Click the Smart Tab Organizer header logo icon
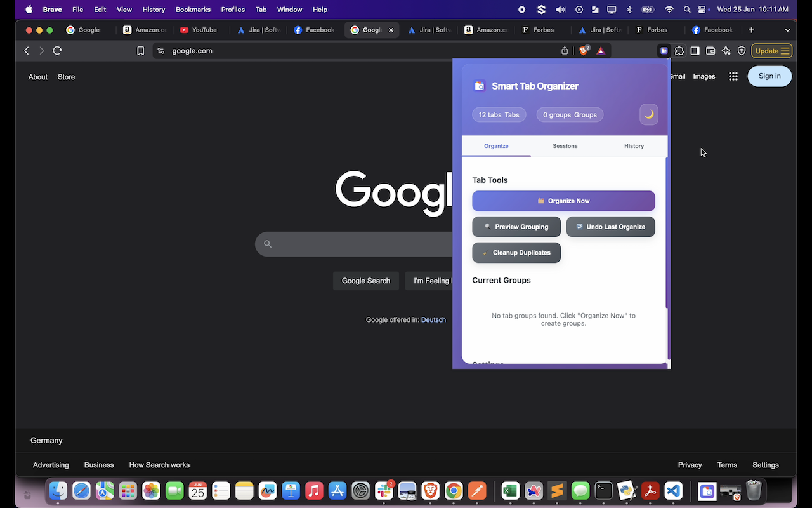Viewport: 812px width, 508px height. coord(480,86)
